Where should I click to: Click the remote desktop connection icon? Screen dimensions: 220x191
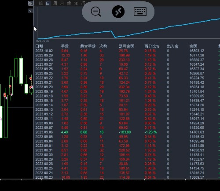tap(118, 11)
